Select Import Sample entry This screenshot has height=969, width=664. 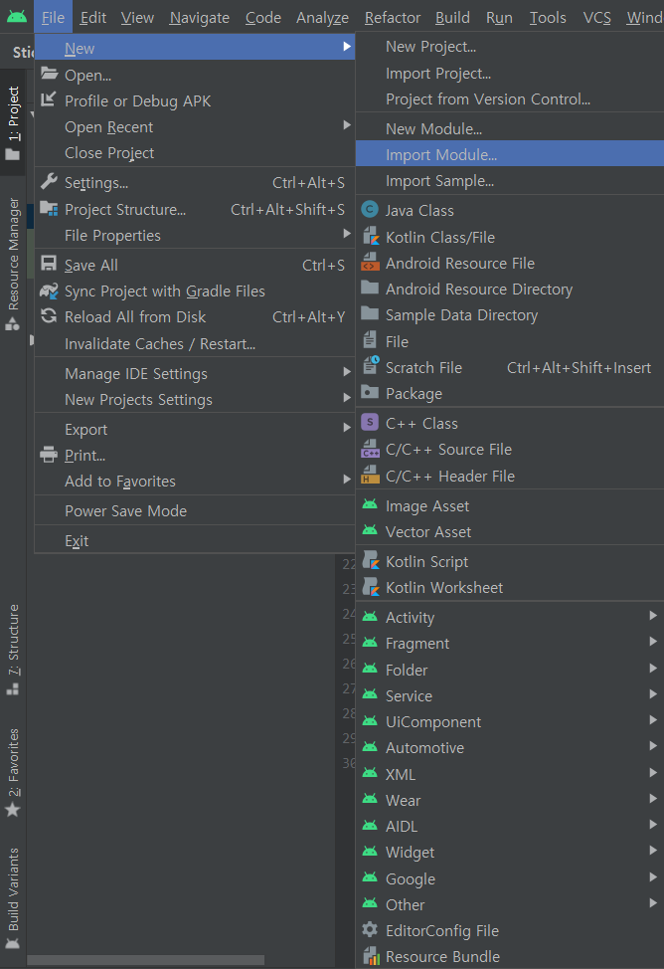click(510, 181)
